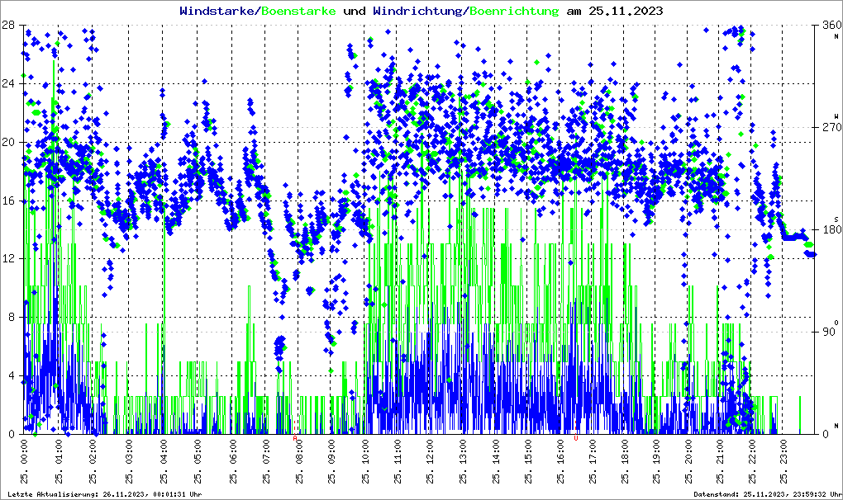Click the direction axis value 360

point(832,26)
